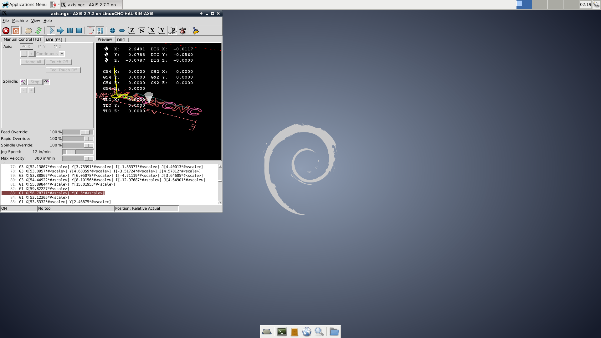601x338 pixels.
Task: Zoom out the preview with minus icon
Action: [122, 31]
